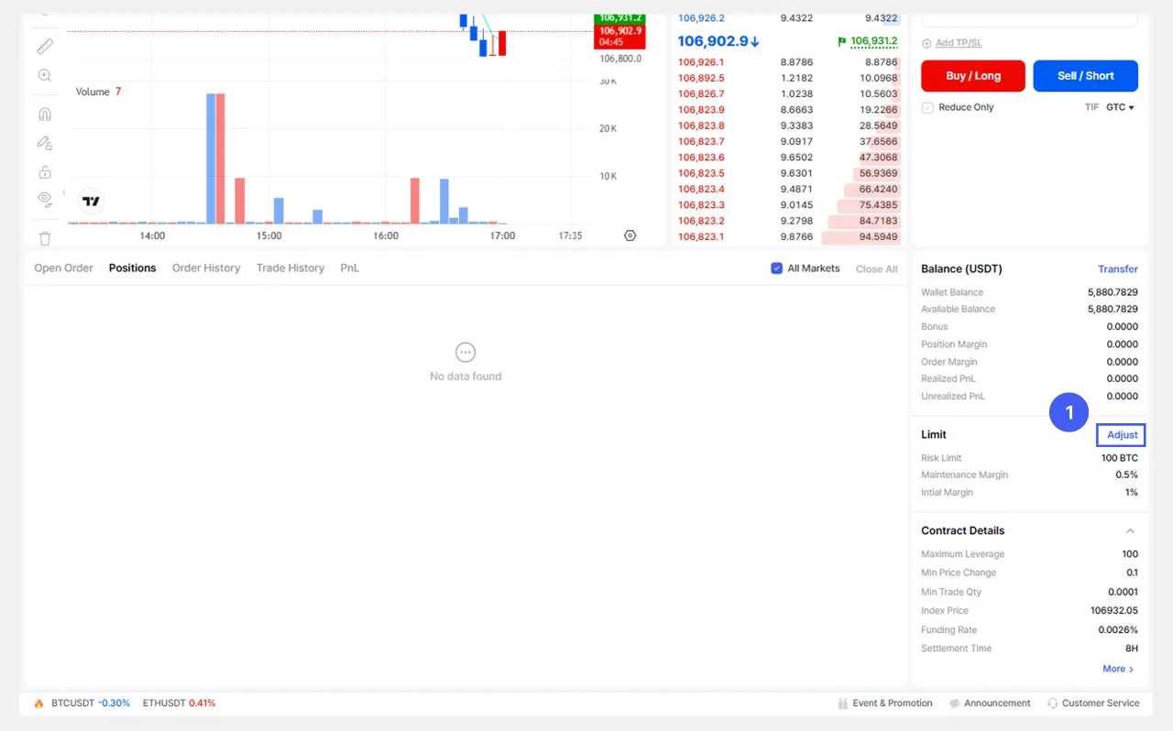Screen dimensions: 1173x731
Task: Uncheck the All Markets checkbox
Action: 777,268
